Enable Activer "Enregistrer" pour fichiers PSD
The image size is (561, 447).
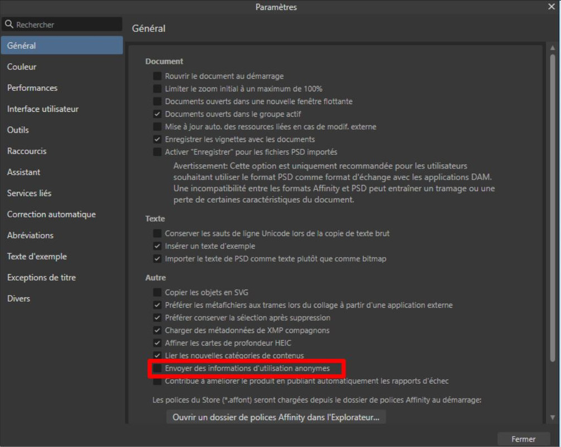[x=157, y=152]
